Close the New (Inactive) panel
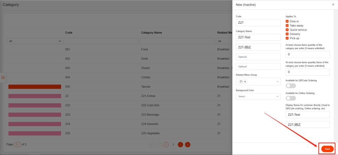 click(333, 5)
